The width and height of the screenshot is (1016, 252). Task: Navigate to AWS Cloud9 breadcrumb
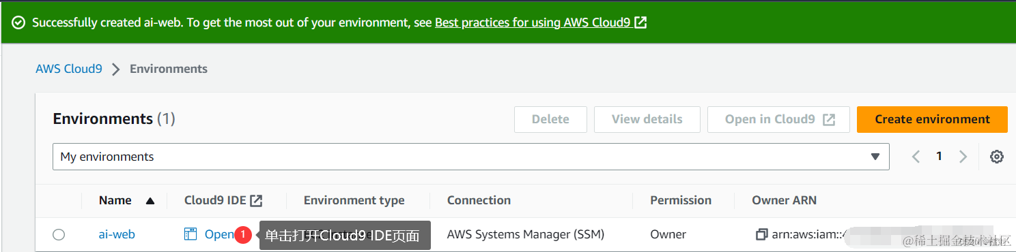point(69,69)
